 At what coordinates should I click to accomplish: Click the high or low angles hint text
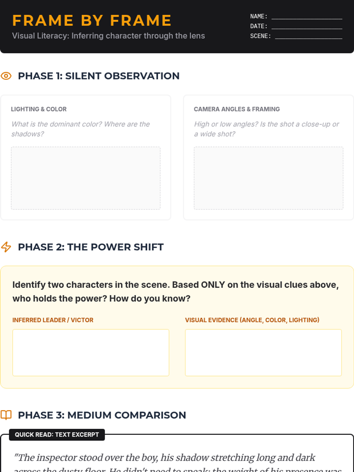click(266, 129)
